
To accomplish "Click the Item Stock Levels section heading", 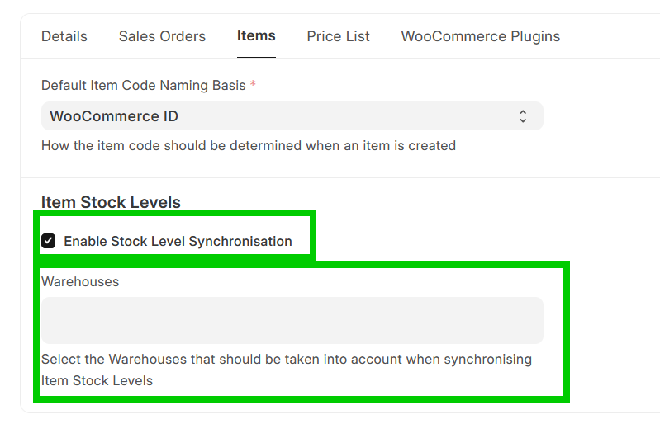I will click(x=111, y=202).
